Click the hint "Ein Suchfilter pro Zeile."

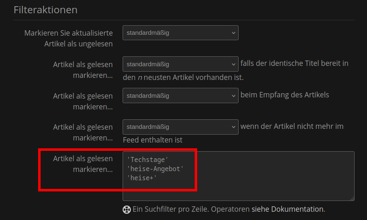click(x=171, y=209)
